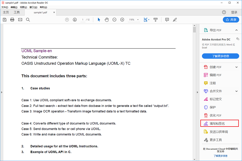The image size is (242, 161).
Task: Open 发送以供审阅 tool
Action: click(216, 132)
